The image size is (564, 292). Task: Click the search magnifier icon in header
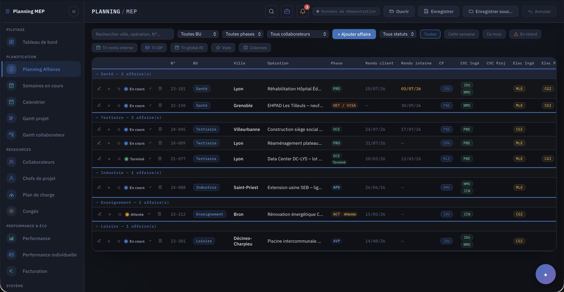271,11
